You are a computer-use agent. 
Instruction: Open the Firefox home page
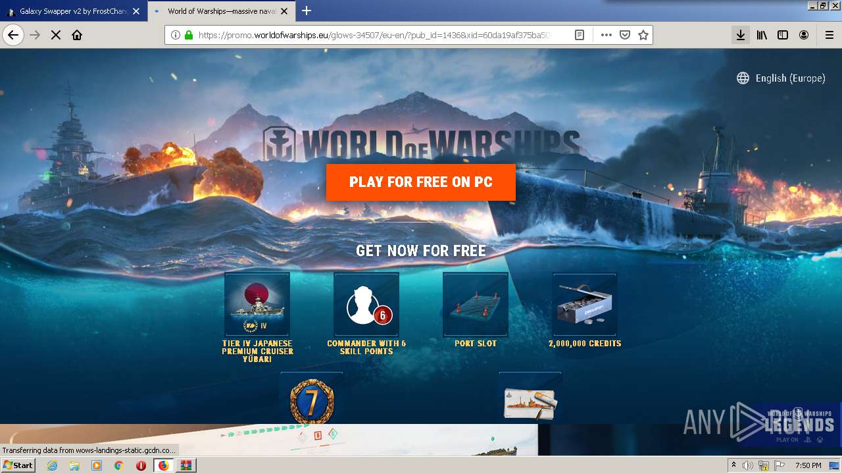(x=77, y=35)
